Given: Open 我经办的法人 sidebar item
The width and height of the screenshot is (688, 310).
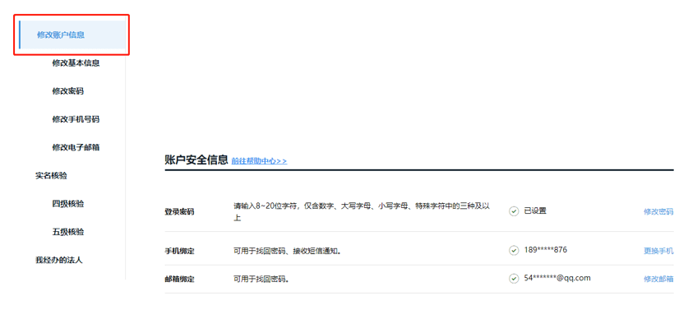Looking at the screenshot, I should click(59, 260).
